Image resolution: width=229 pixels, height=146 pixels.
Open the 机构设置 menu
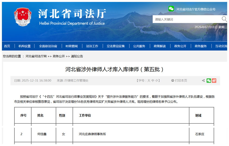tap(25, 46)
